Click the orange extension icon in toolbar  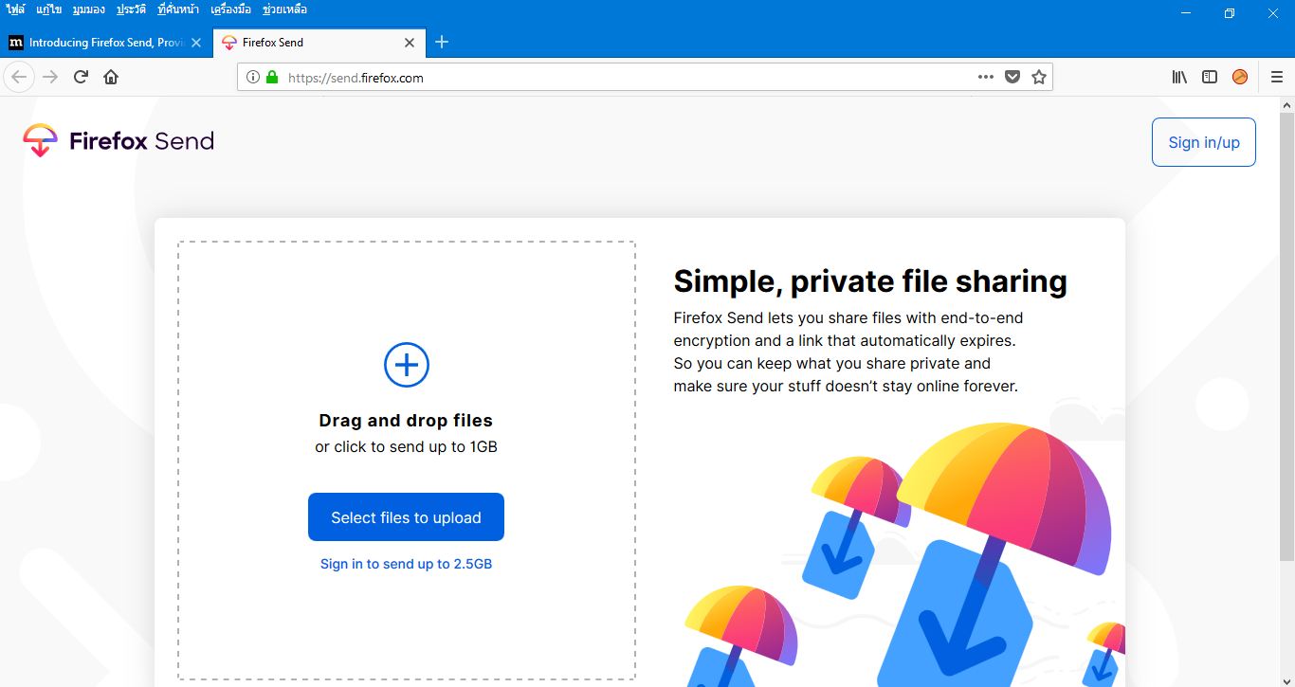pyautogui.click(x=1240, y=77)
